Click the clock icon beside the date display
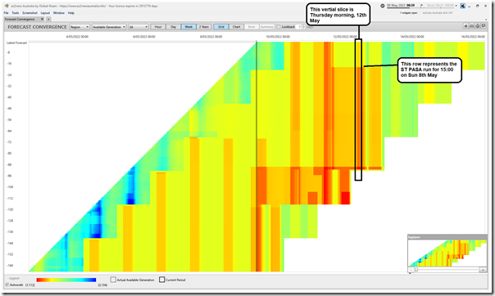The height and width of the screenshot is (296, 495). [x=382, y=6]
